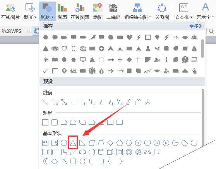The width and height of the screenshot is (216, 169).
Task: Choose the diamond basic shape
Action: 110,143
